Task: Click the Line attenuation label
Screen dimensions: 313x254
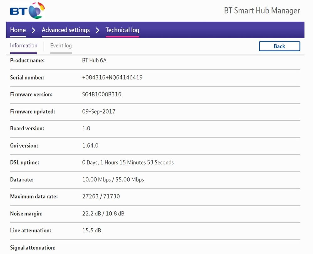Action: point(30,230)
